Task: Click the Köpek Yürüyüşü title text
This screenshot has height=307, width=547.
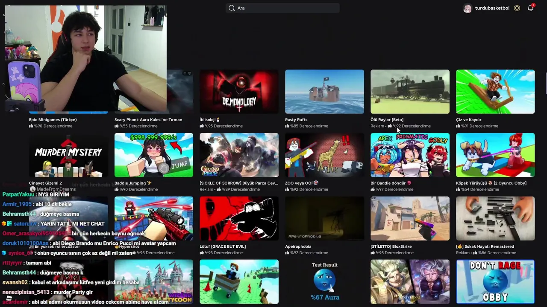Action: click(x=491, y=183)
